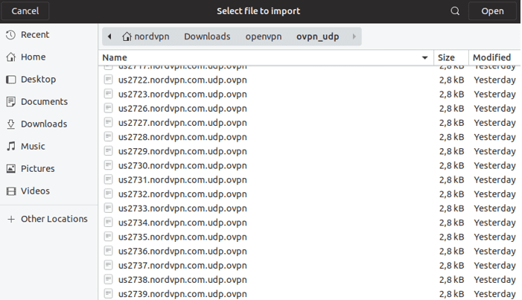Viewport: 522px width, 300px height.
Task: Click file icon of us2731.nordvpn.com.udp.ovpn
Action: (x=108, y=179)
